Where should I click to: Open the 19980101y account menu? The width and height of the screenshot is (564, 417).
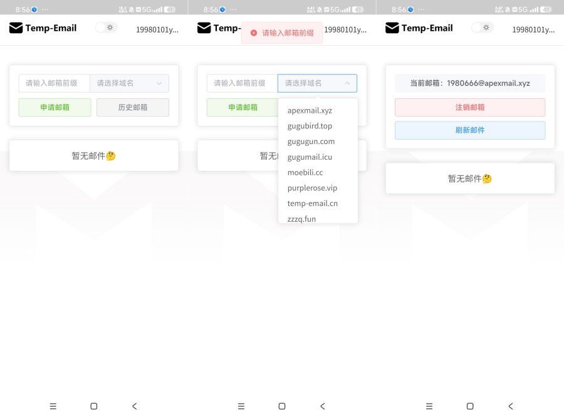click(x=157, y=29)
